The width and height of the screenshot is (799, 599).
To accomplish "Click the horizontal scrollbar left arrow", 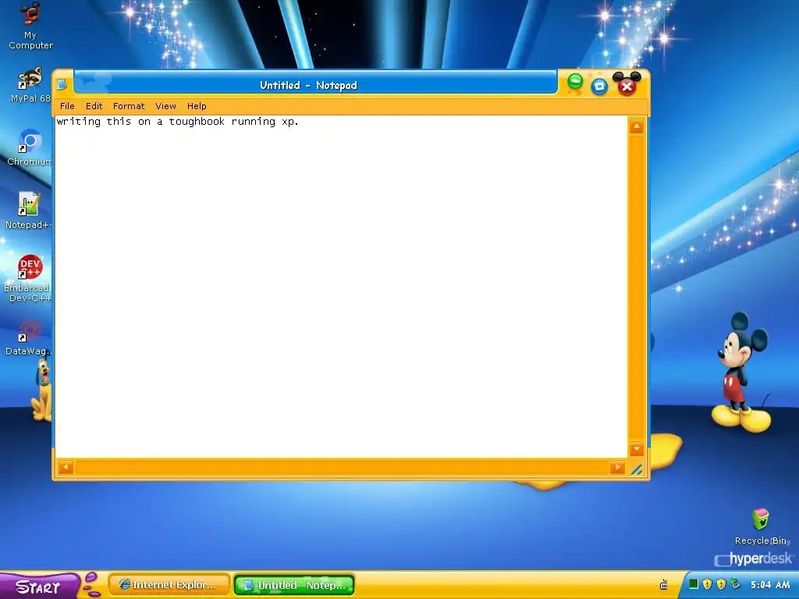I will click(66, 467).
